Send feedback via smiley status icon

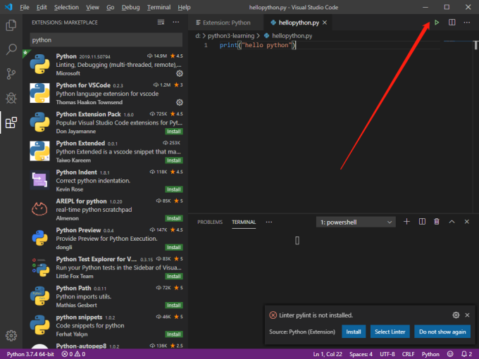[x=450, y=354]
